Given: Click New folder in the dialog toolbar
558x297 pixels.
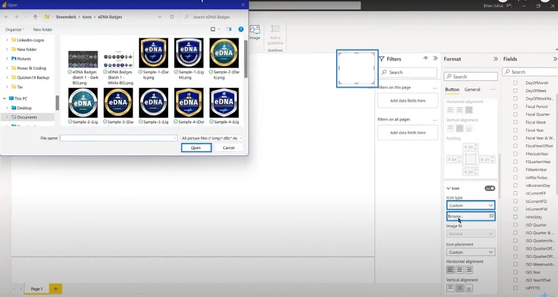Looking at the screenshot, I should pyautogui.click(x=43, y=29).
